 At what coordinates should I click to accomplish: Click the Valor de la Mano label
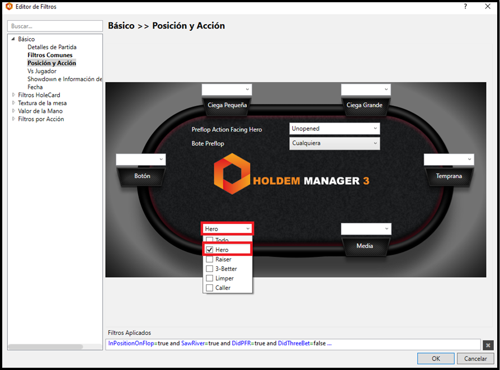click(40, 111)
